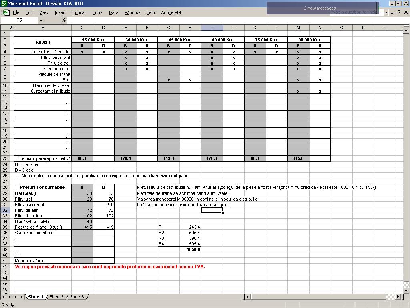
Task: Switch to the Sheet1 tab
Action: [x=36, y=297]
